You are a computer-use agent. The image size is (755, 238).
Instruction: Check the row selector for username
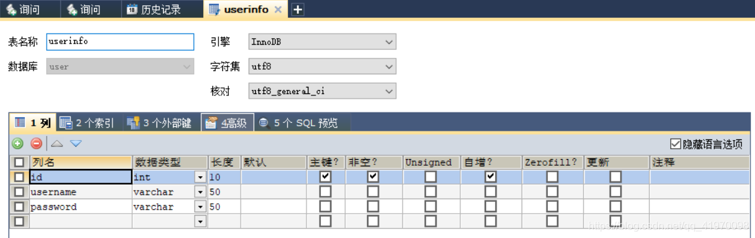point(19,192)
